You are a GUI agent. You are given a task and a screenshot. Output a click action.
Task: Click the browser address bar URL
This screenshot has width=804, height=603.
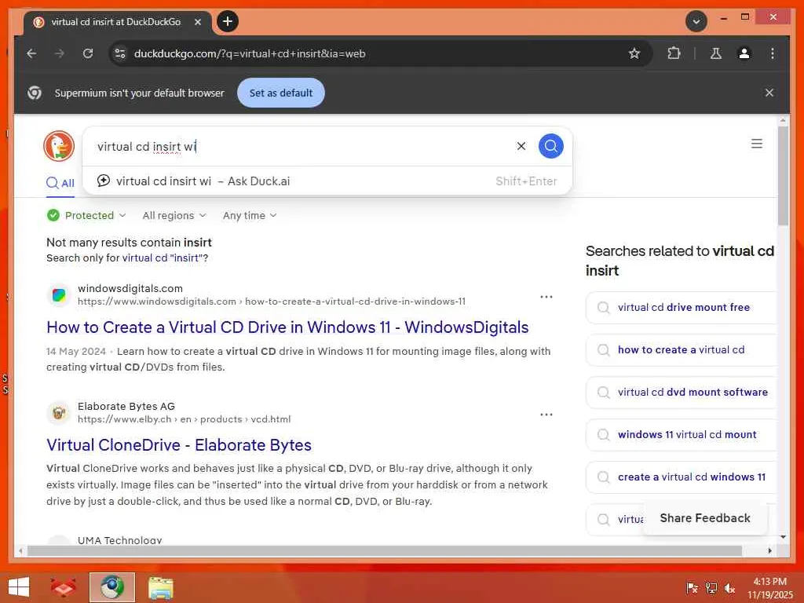[x=250, y=53]
